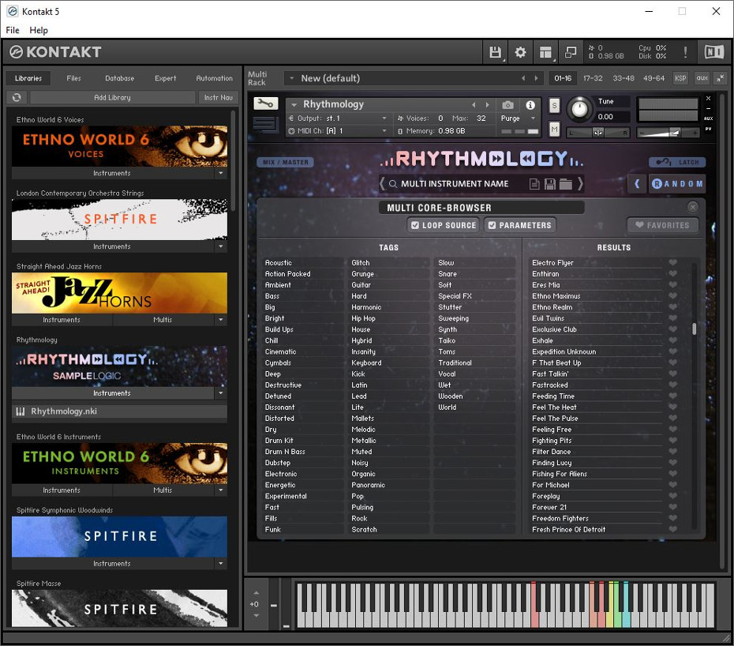Open the Kontakt save (floppy disk) menu
The width and height of the screenshot is (734, 646).
click(496, 52)
